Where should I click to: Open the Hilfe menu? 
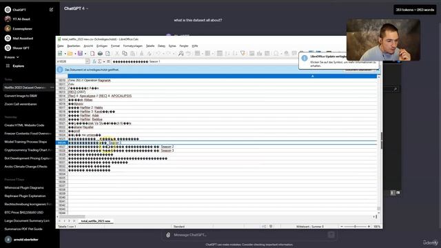[195, 46]
